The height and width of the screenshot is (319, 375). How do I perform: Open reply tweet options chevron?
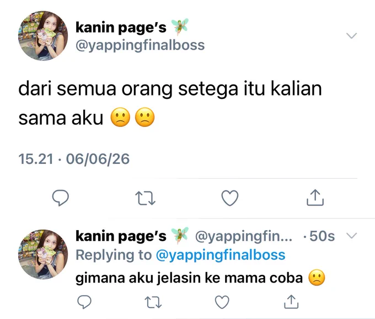[352, 236]
